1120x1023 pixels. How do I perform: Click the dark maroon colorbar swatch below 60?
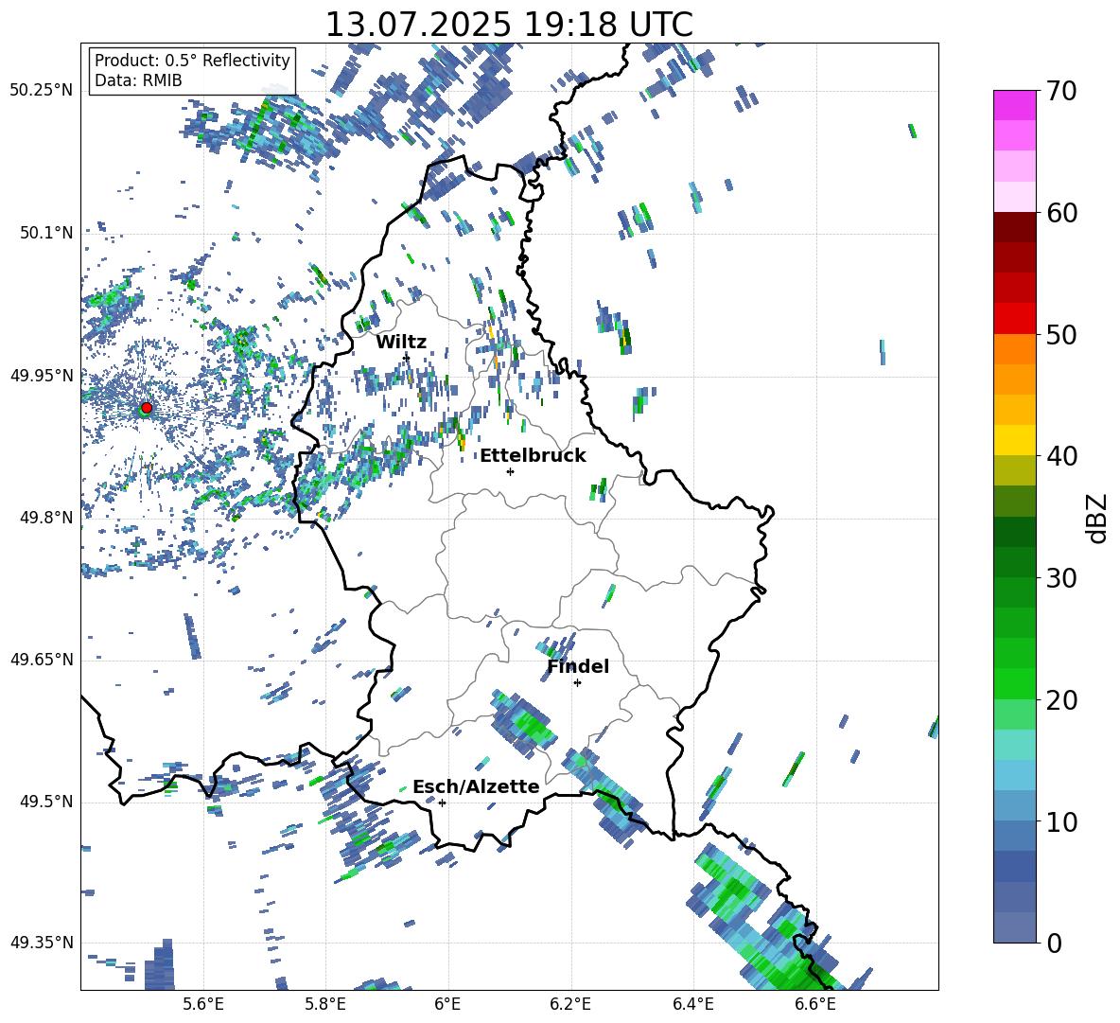(1015, 227)
